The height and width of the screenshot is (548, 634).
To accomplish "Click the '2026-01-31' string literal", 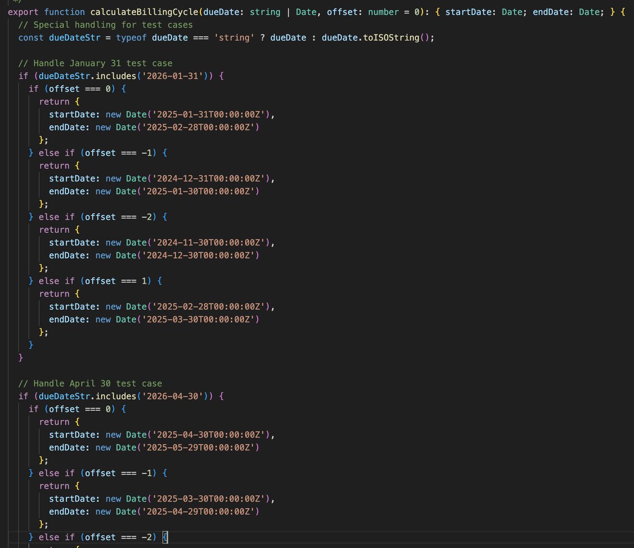I will [x=172, y=76].
